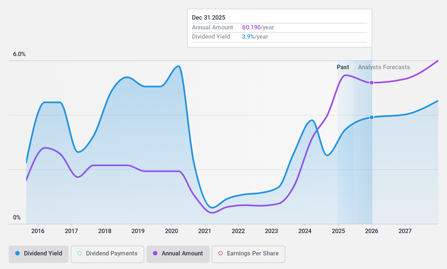The width and height of the screenshot is (447, 269).
Task: Click the 2023 x-axis label
Action: click(271, 231)
